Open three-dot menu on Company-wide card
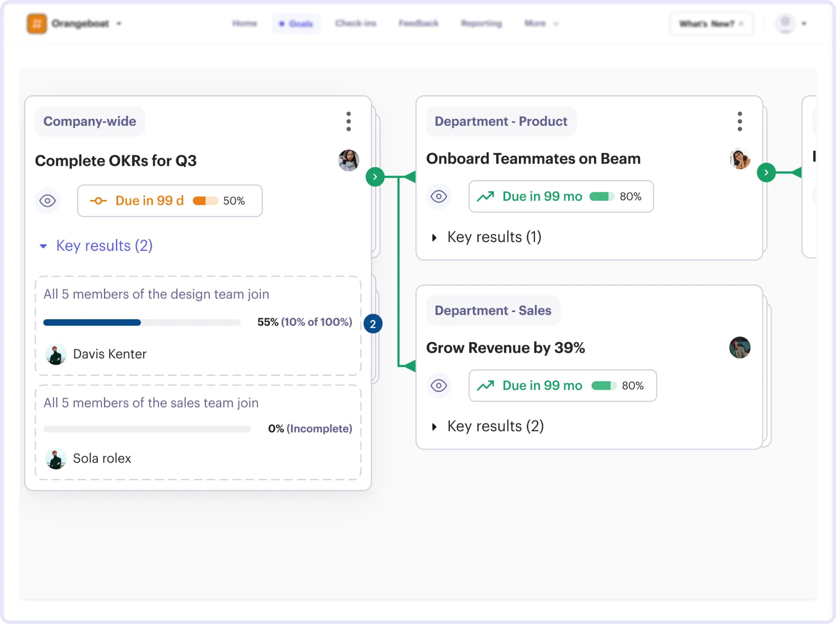The image size is (836, 624). click(348, 122)
